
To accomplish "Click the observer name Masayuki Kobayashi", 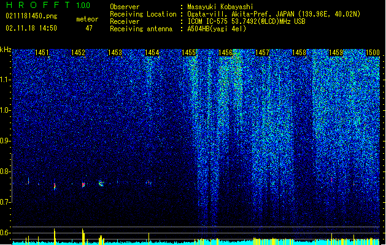I will click(220, 7).
